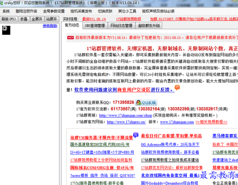Open 站群VM服务器/不限内容/不限流量 link
Viewport: 238px width, 185px height.
click(101, 137)
